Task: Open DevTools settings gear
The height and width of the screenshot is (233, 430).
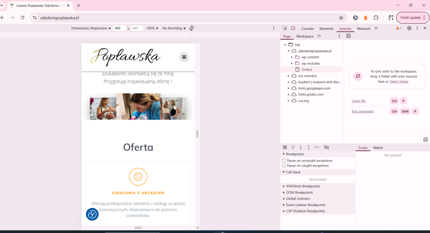Action: pos(409,28)
